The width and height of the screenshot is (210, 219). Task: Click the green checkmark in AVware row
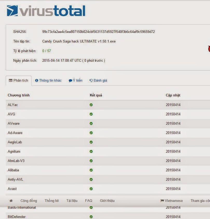point(91,123)
